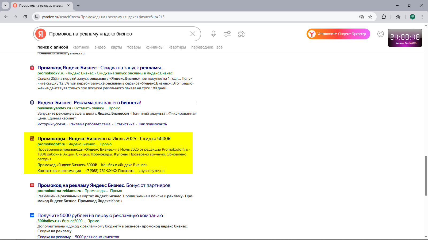Switch to карты tab

pos(116,47)
